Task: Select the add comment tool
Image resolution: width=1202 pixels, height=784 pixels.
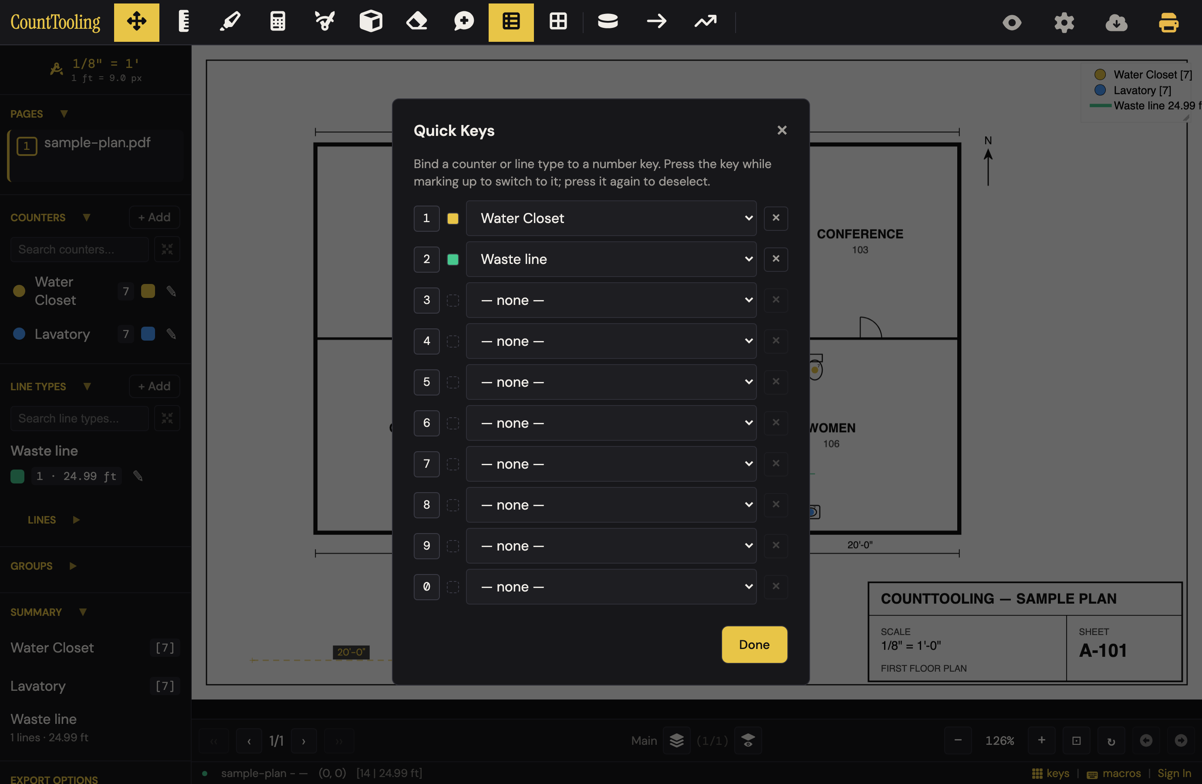Action: click(464, 22)
